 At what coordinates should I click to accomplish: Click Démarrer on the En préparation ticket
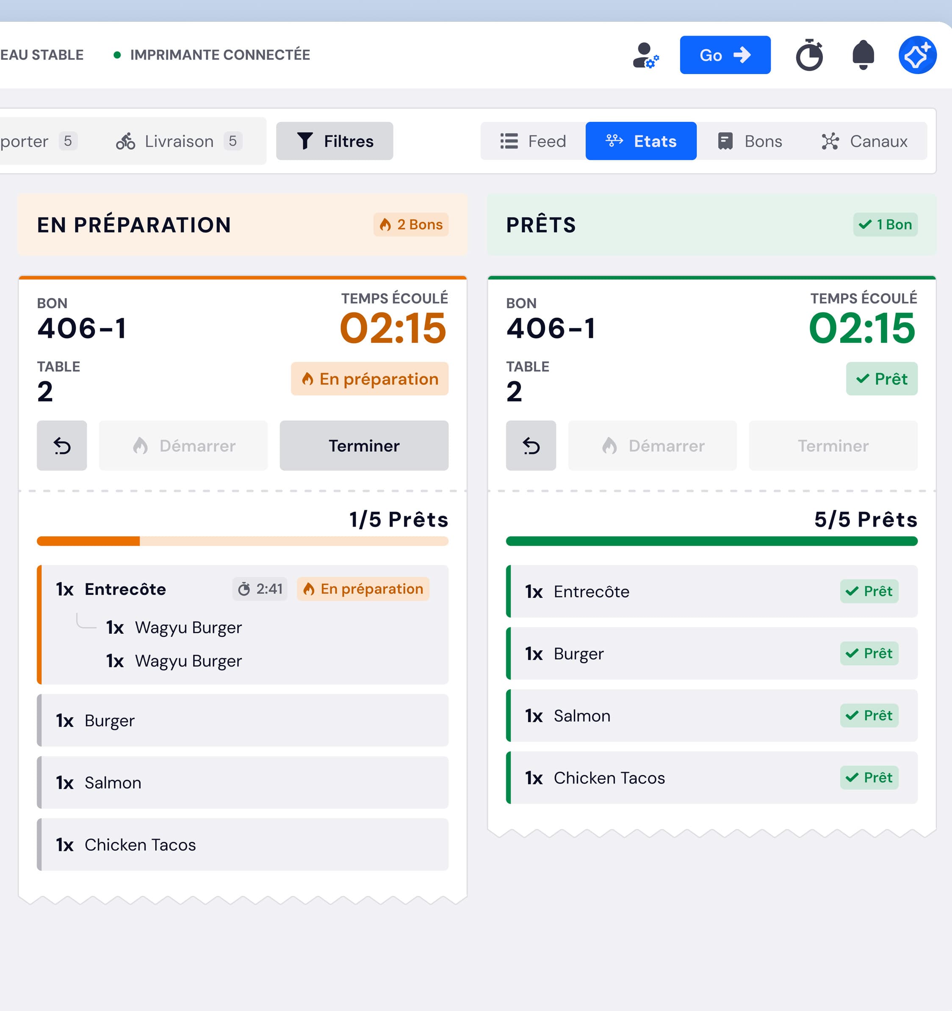pos(183,445)
